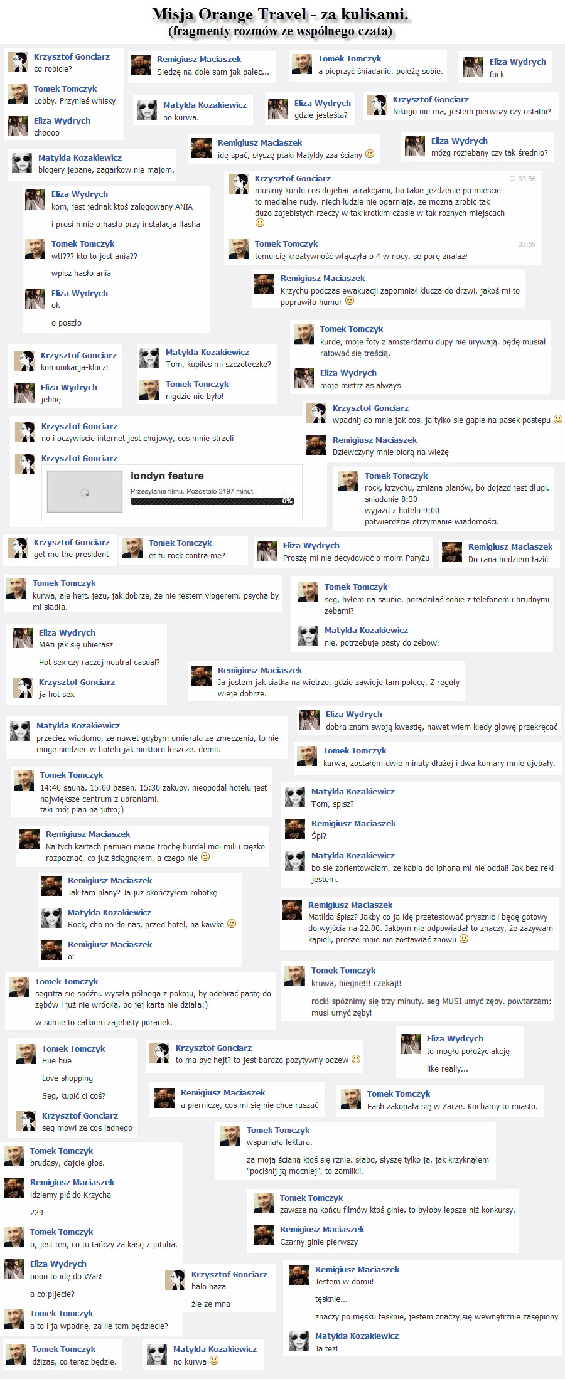
Task: Click smiley emoticon after 'ptaki Matyldy zza ściany'
Action: pyautogui.click(x=370, y=154)
